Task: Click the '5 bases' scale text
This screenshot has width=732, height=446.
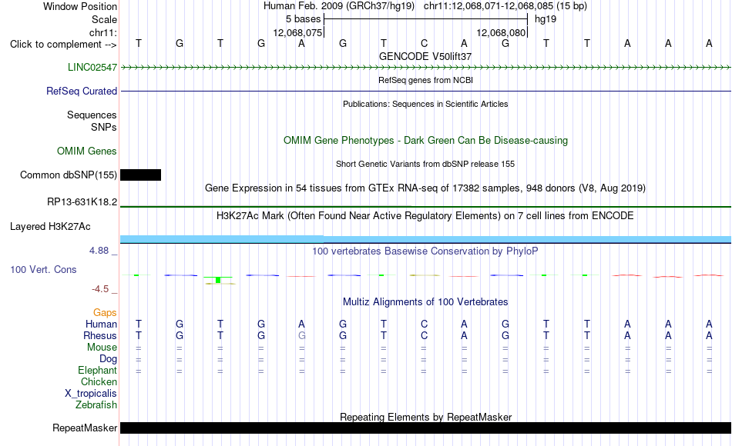Action: pos(304,19)
